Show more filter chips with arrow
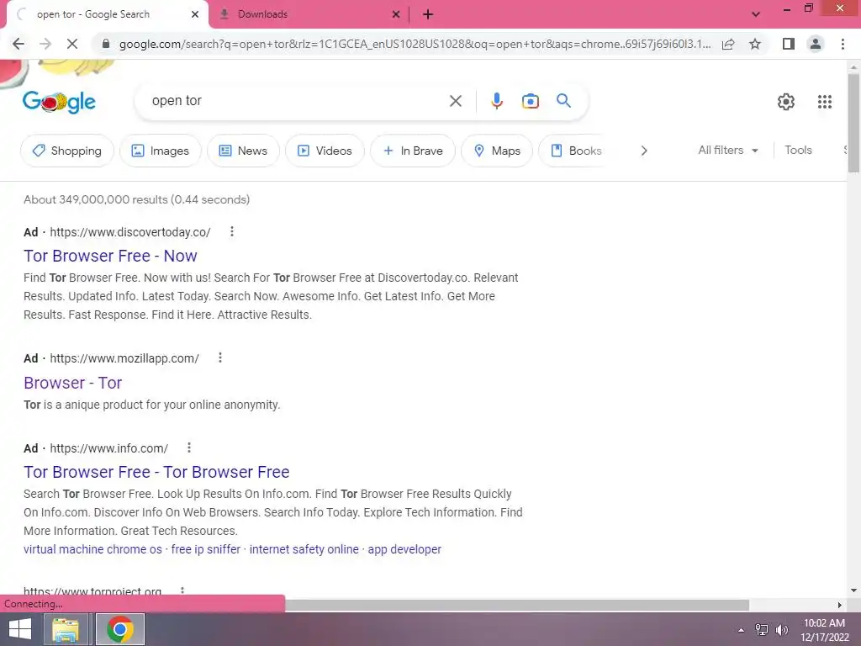 point(644,151)
